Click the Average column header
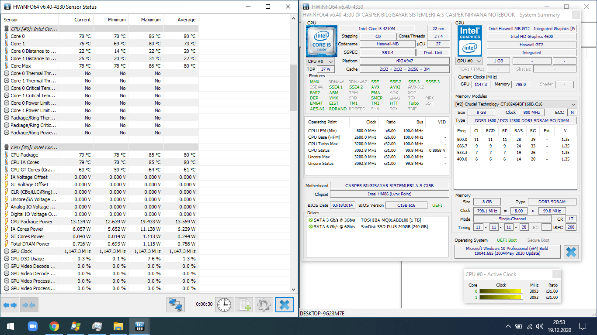This screenshot has height=335, width=597. (180, 20)
